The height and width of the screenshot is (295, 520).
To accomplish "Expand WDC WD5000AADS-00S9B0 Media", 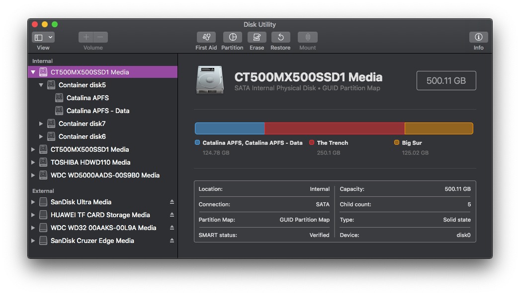I will pyautogui.click(x=33, y=176).
